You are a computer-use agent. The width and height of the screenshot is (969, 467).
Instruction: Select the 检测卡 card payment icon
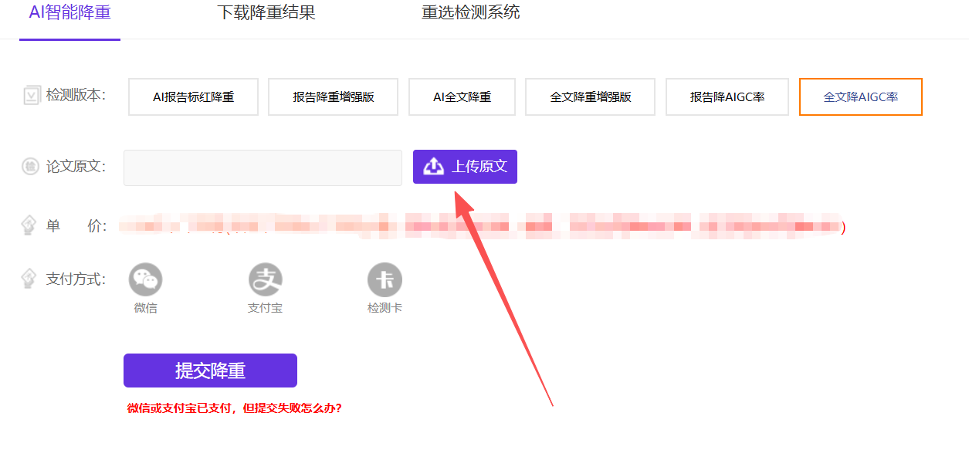pyautogui.click(x=385, y=279)
